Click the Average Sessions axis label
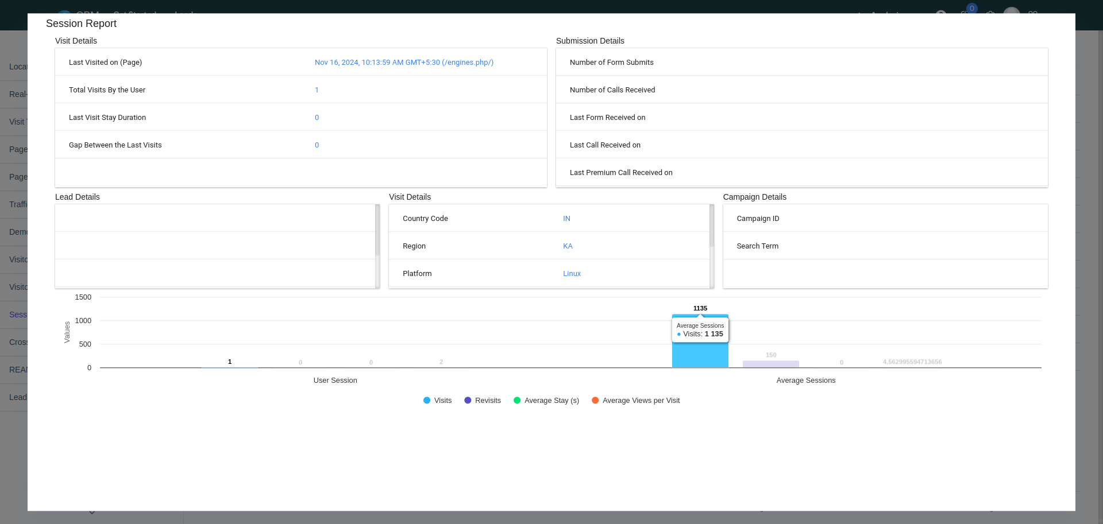1103x524 pixels. click(x=806, y=381)
